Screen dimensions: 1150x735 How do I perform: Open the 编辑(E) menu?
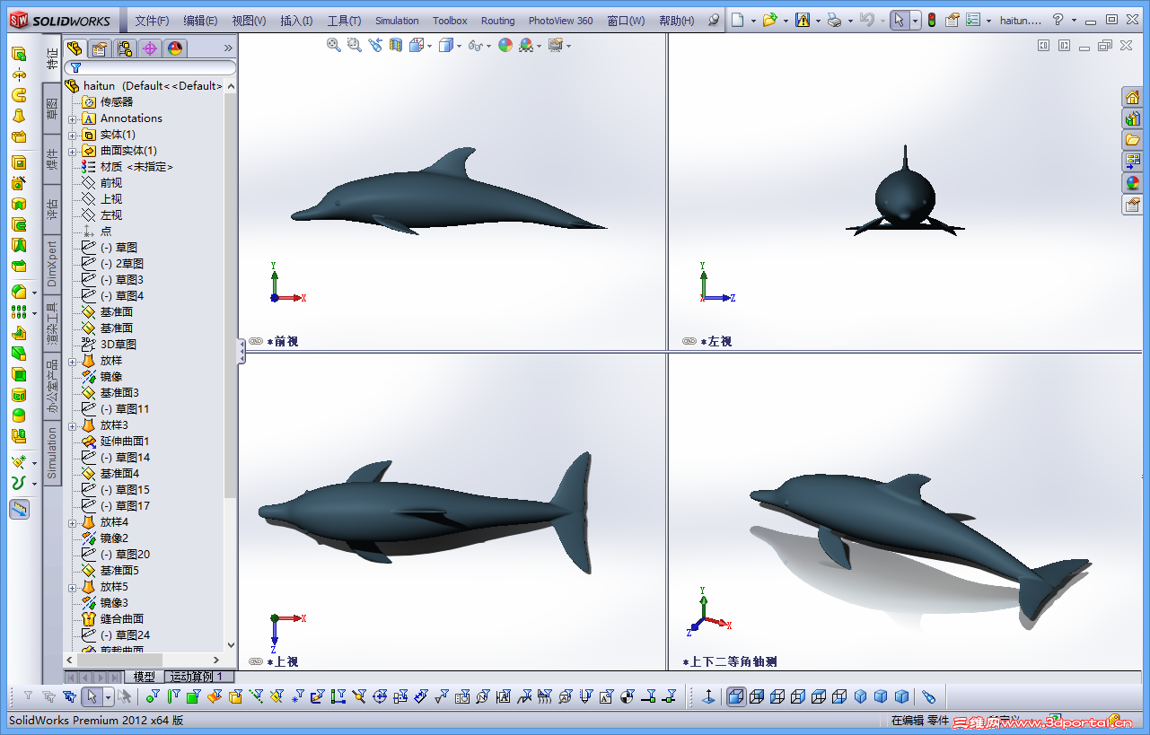(x=200, y=21)
